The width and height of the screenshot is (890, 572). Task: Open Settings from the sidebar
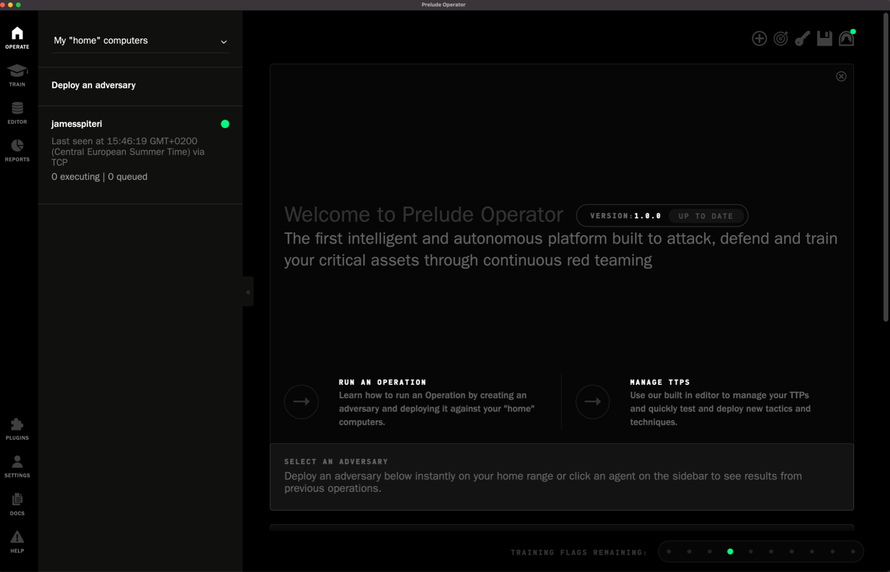click(17, 467)
